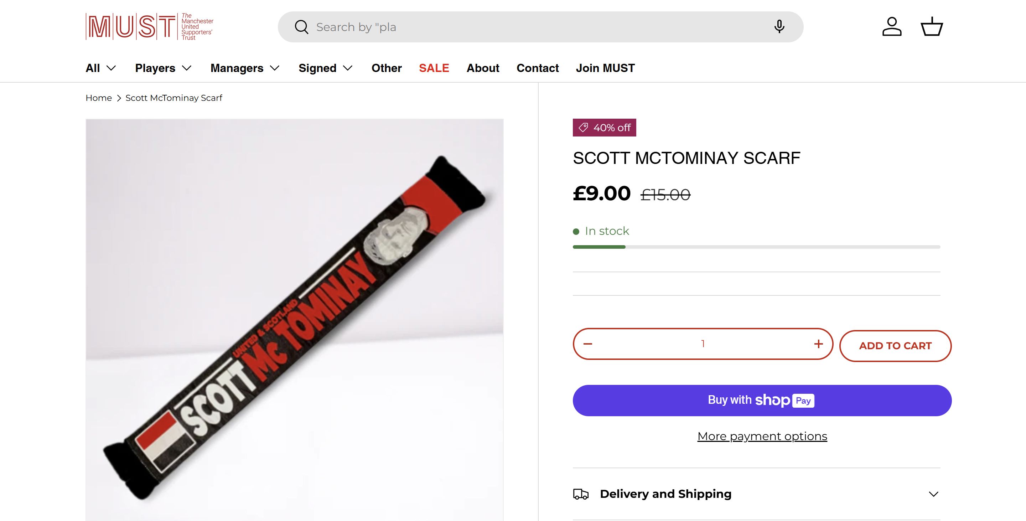Click Buy with Shop Pay button
This screenshot has width=1026, height=521.
point(762,400)
